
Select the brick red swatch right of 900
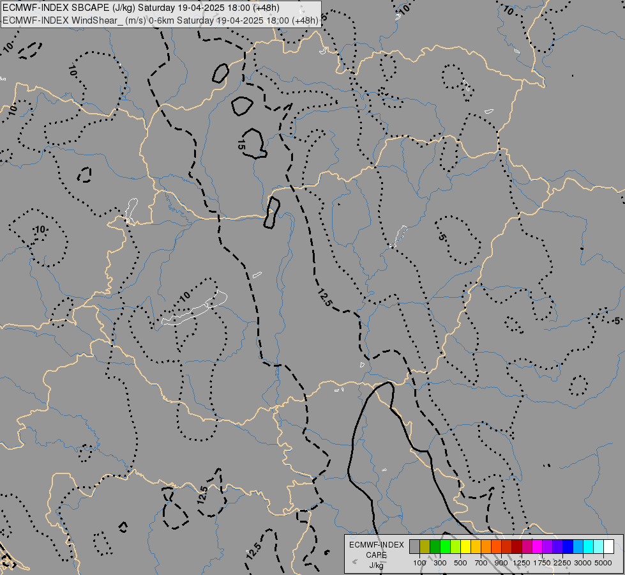507,546
